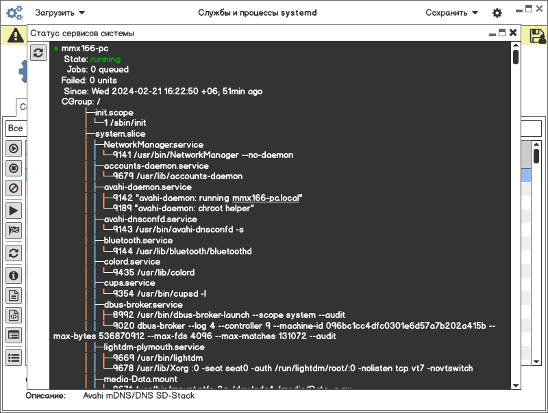Click the avahi-dnsconfd.service entry
The width and height of the screenshot is (548, 413).
click(x=150, y=219)
